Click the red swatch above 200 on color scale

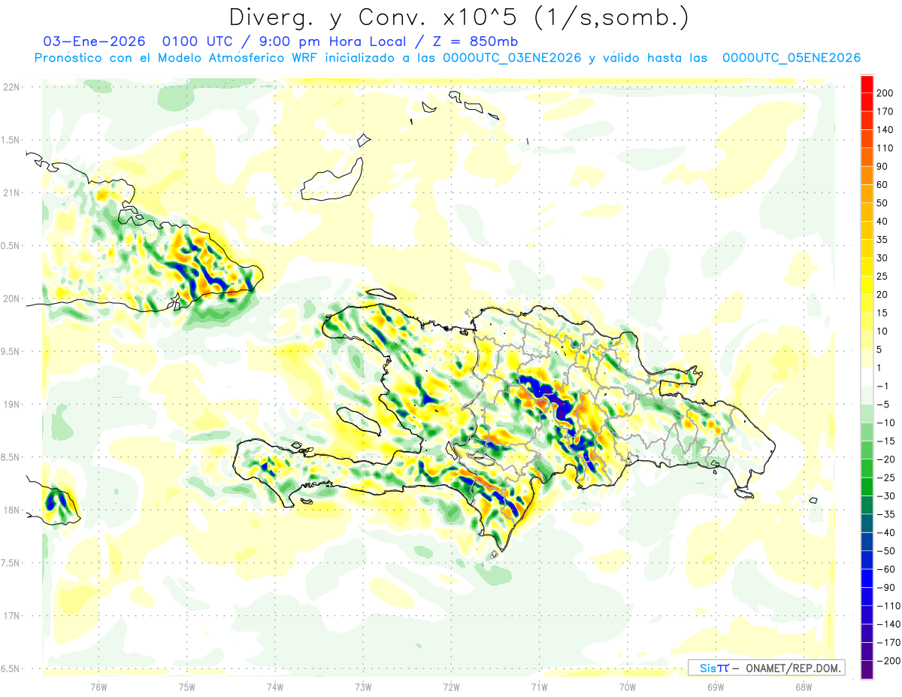coord(867,83)
